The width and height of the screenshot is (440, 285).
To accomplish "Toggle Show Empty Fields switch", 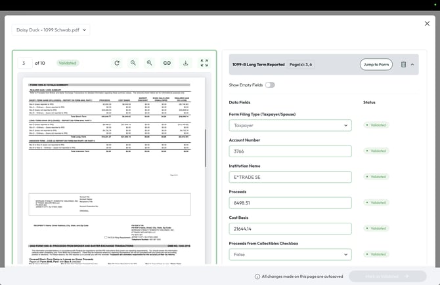I will (270, 85).
